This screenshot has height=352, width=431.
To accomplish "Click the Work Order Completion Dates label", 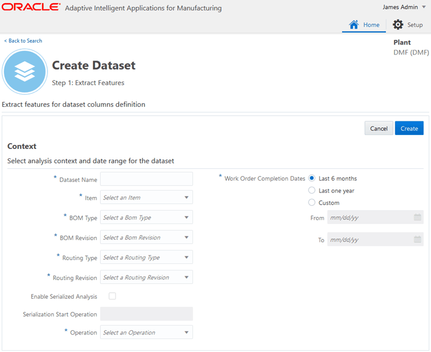I will pyautogui.click(x=264, y=178).
